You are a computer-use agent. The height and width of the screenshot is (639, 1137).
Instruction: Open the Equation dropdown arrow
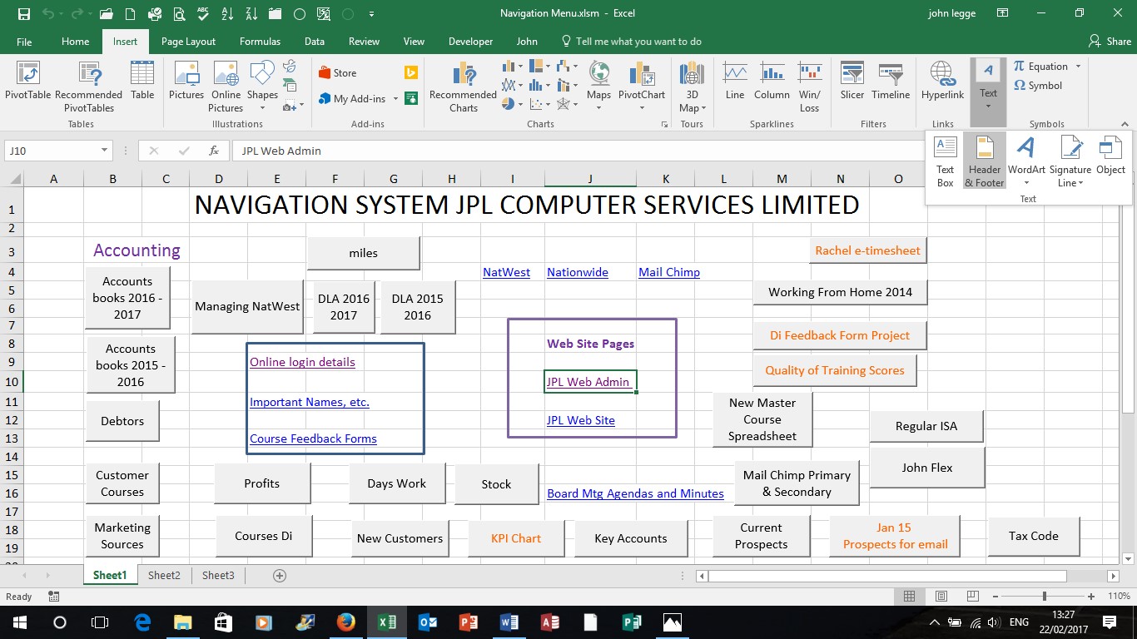coord(1078,67)
